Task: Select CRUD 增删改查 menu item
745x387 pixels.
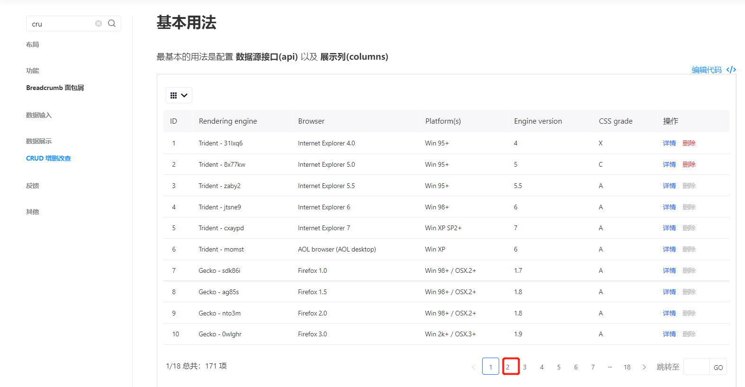Action: click(x=48, y=158)
